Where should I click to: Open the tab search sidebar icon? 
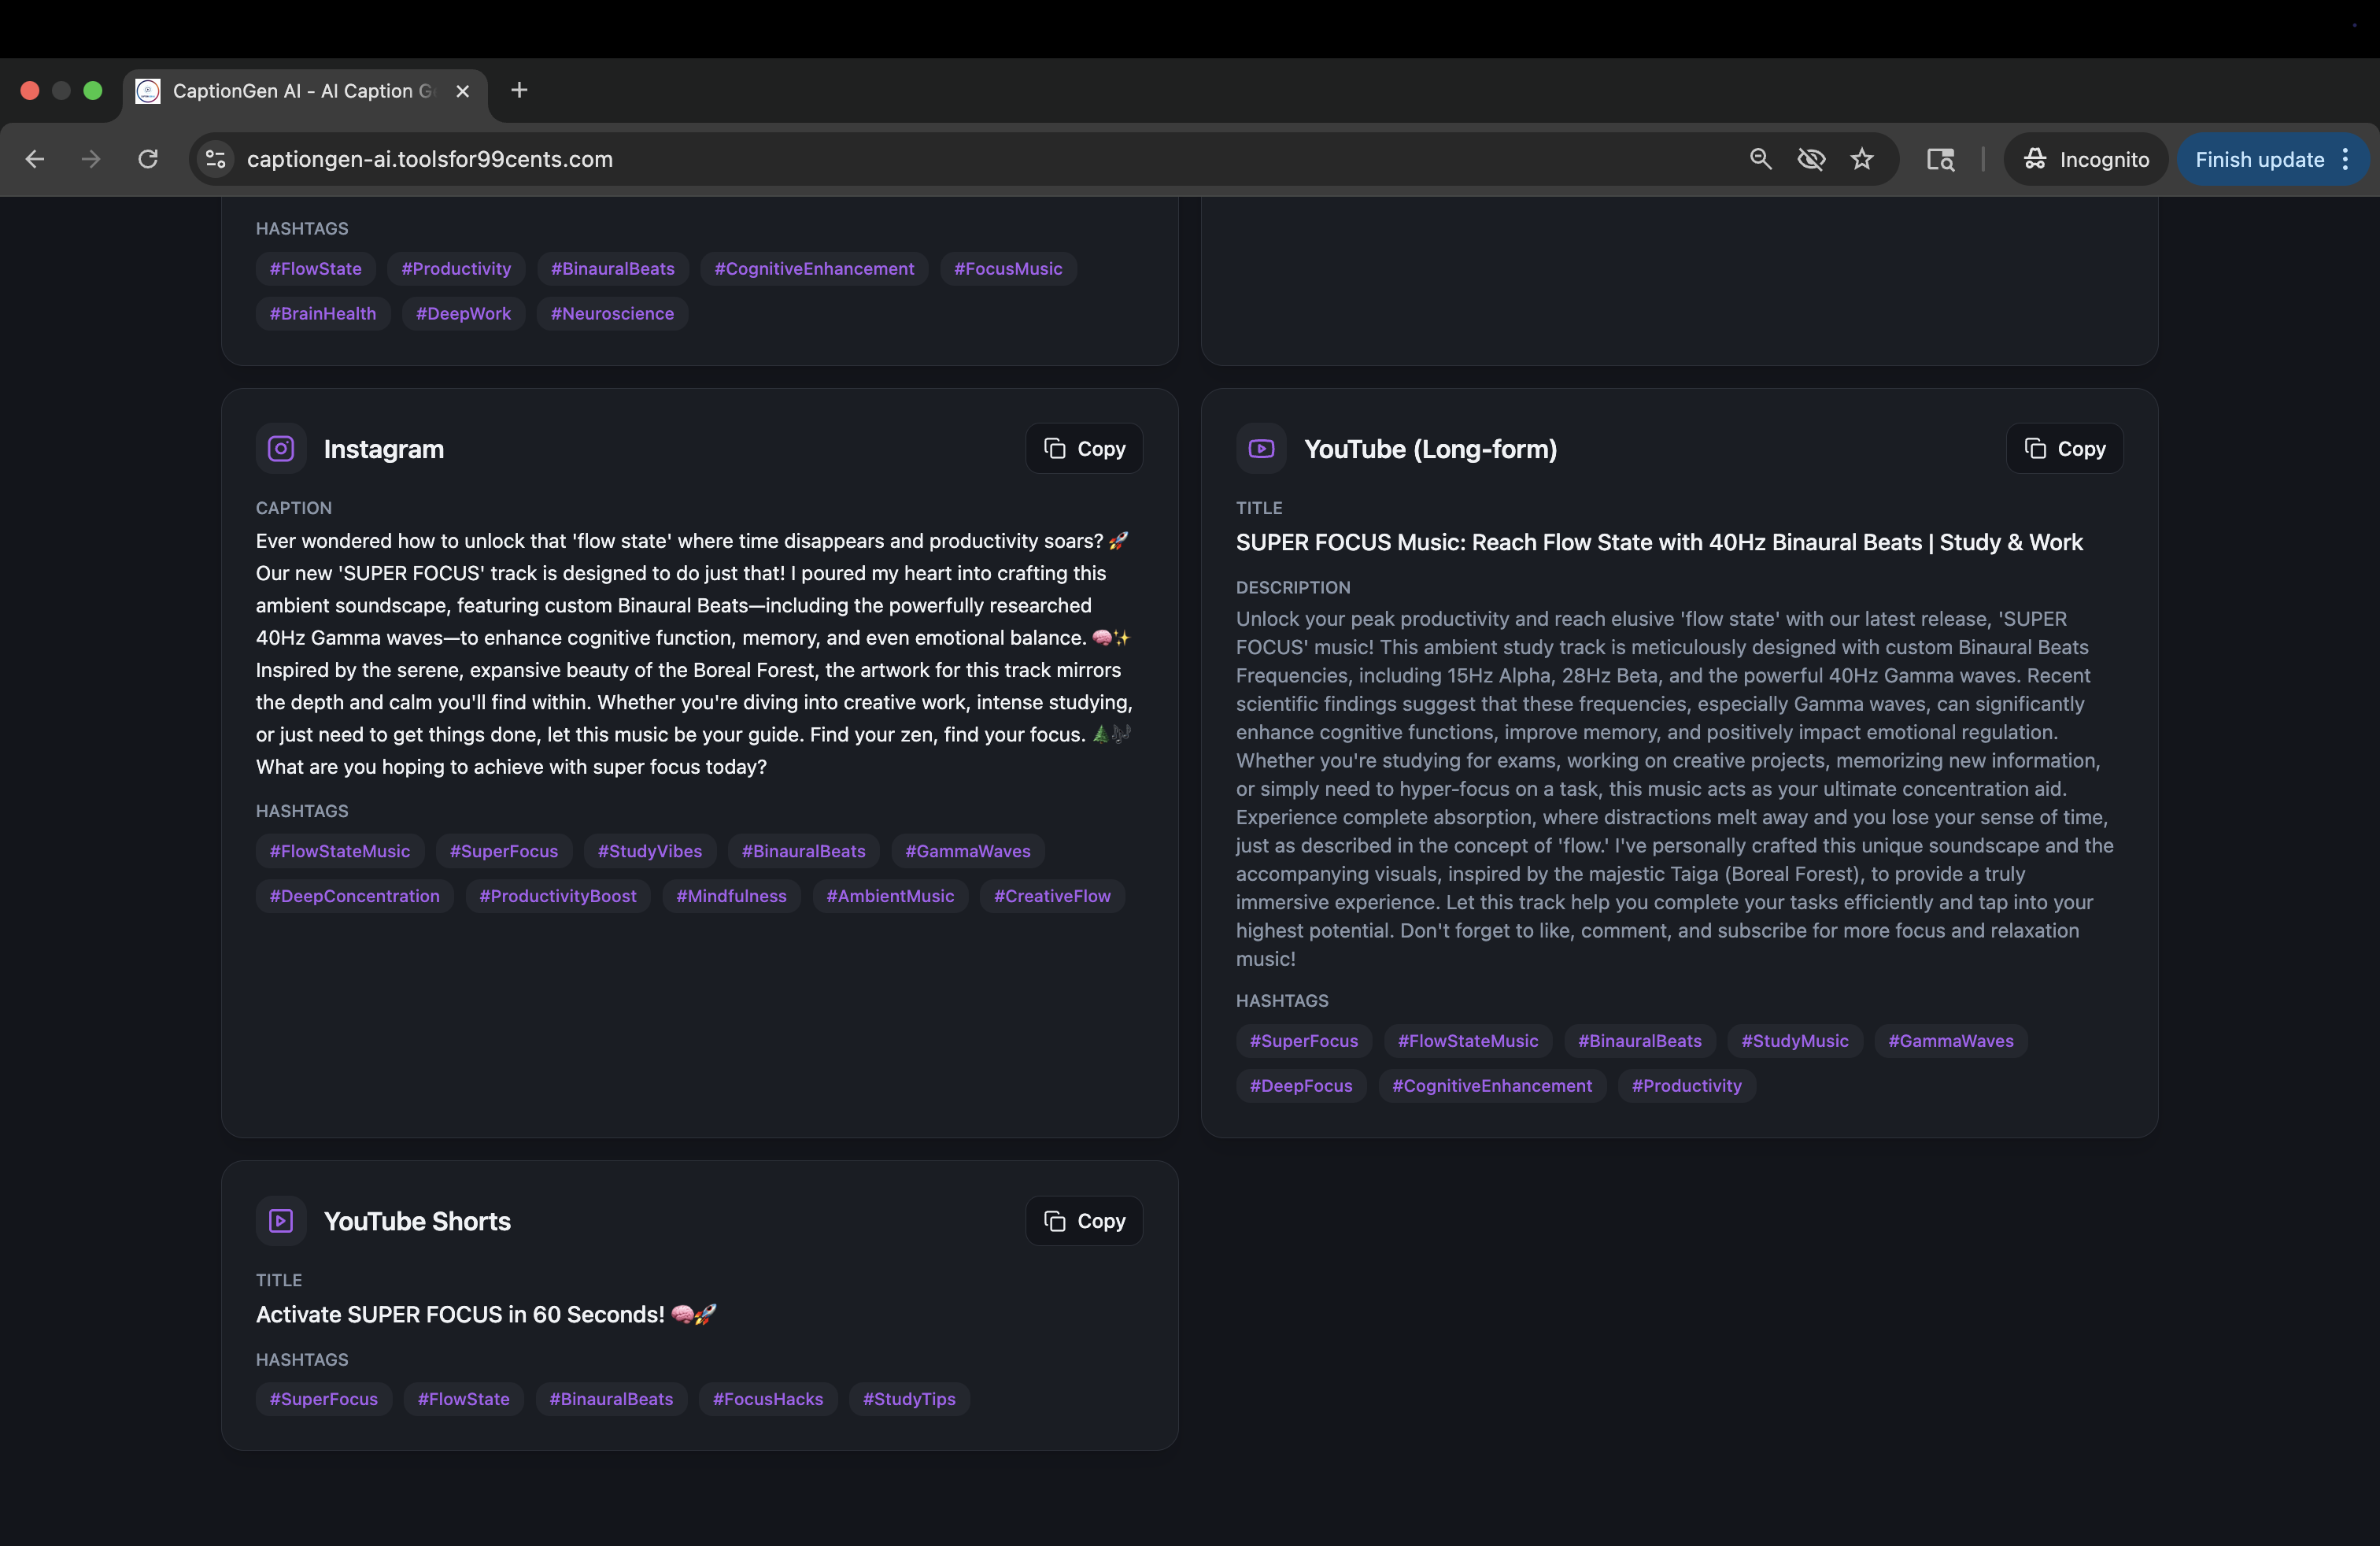pos(1940,159)
